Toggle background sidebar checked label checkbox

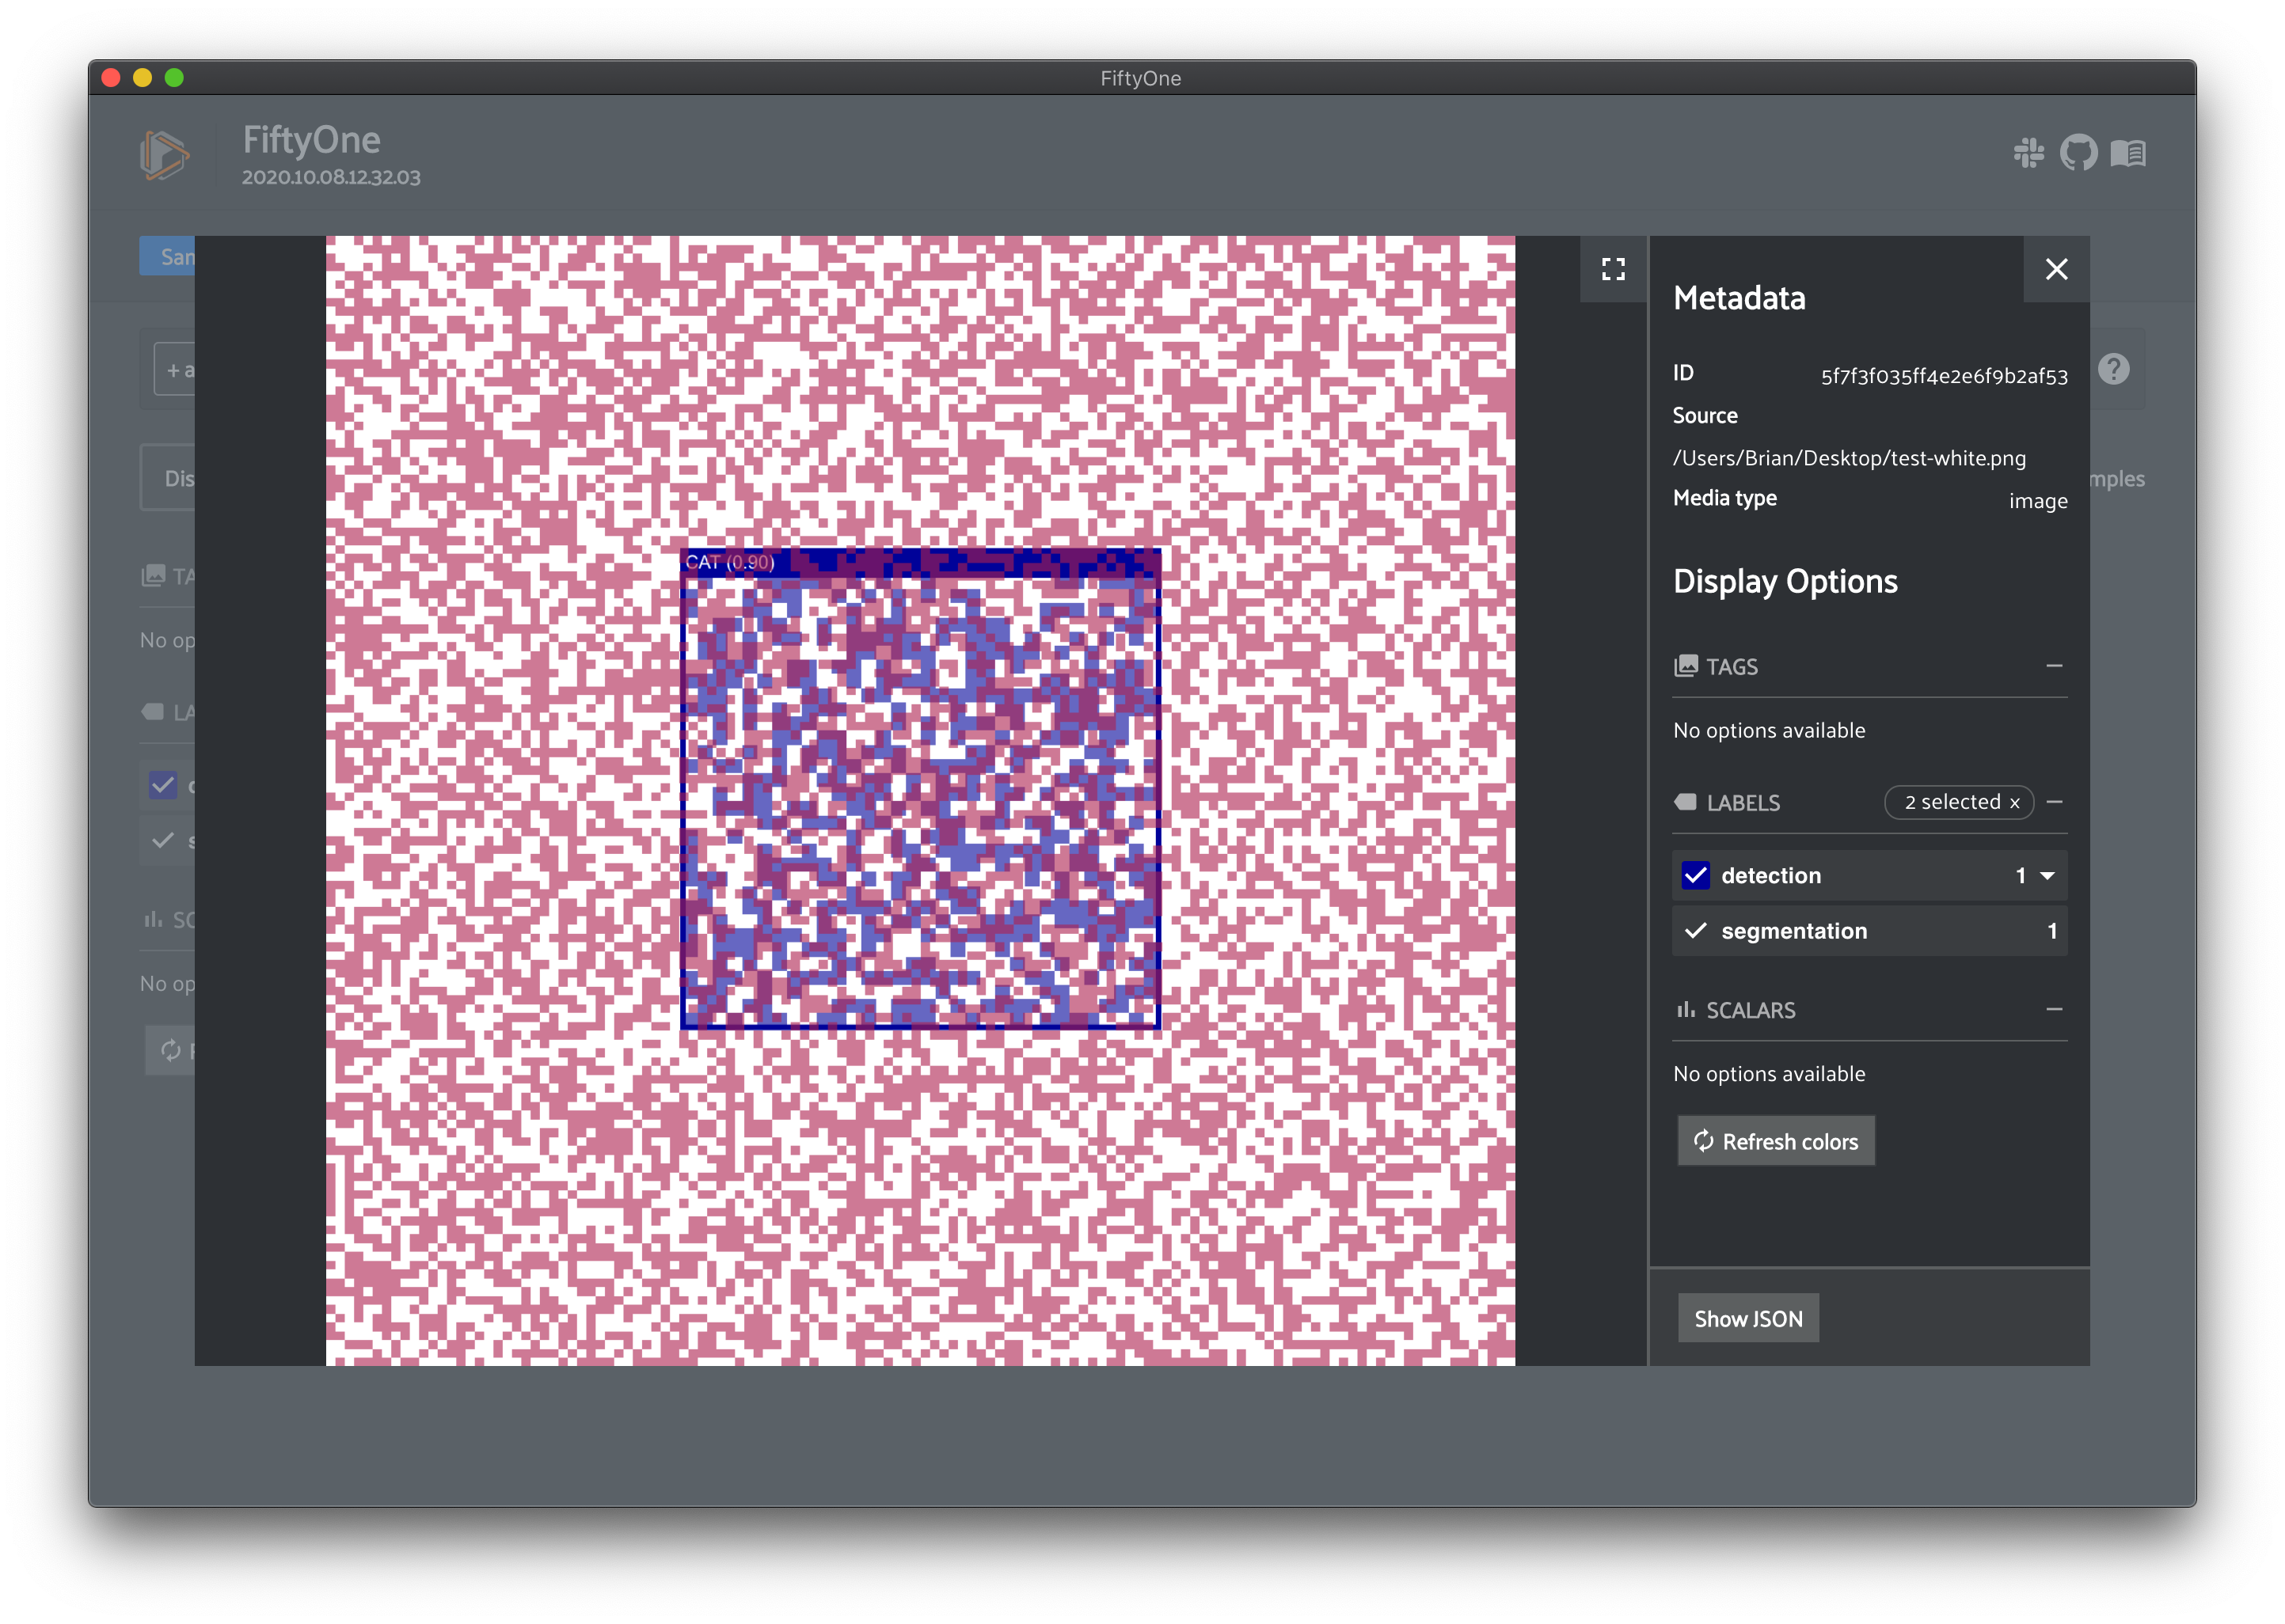point(162,785)
